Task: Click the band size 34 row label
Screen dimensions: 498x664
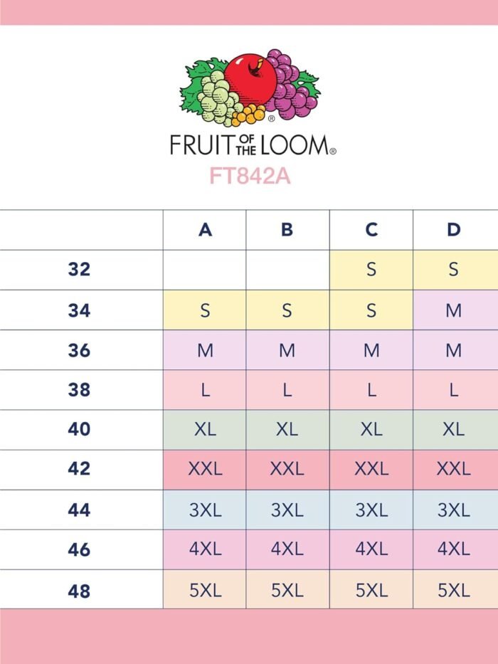Action: tap(79, 310)
